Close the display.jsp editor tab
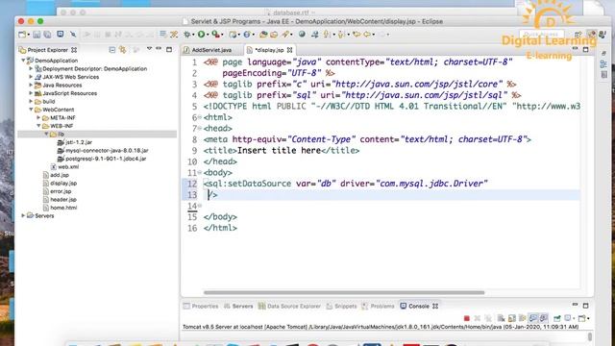Viewport: 615px width, 346px height. pos(289,50)
